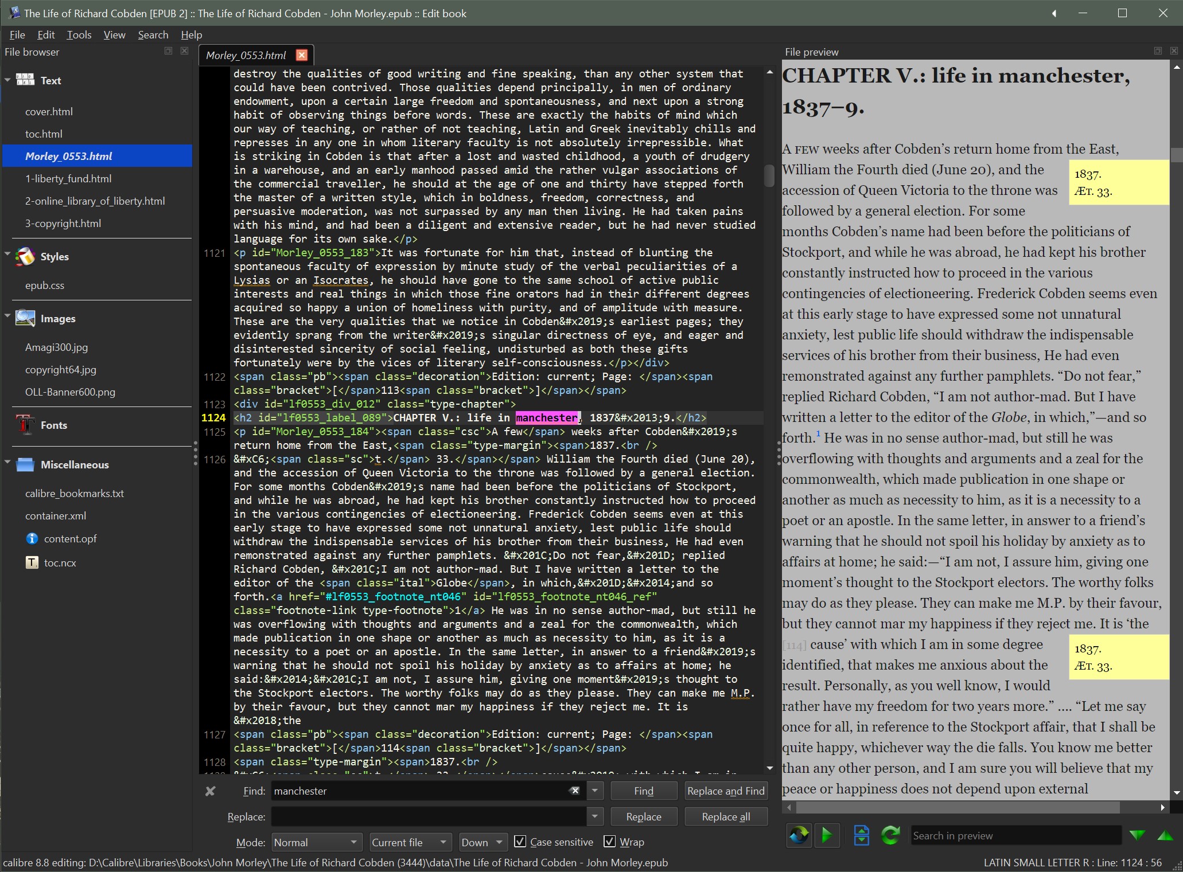This screenshot has width=1183, height=872.
Task: Click the blue split-at-location icon
Action: click(861, 835)
